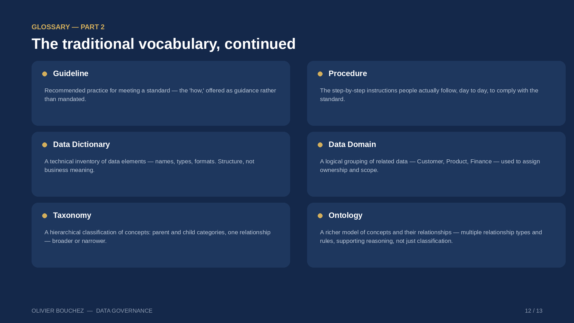Click the 'GLOSSARY — PART 2' label
Viewport: 574px width, 323px height.
point(68,27)
